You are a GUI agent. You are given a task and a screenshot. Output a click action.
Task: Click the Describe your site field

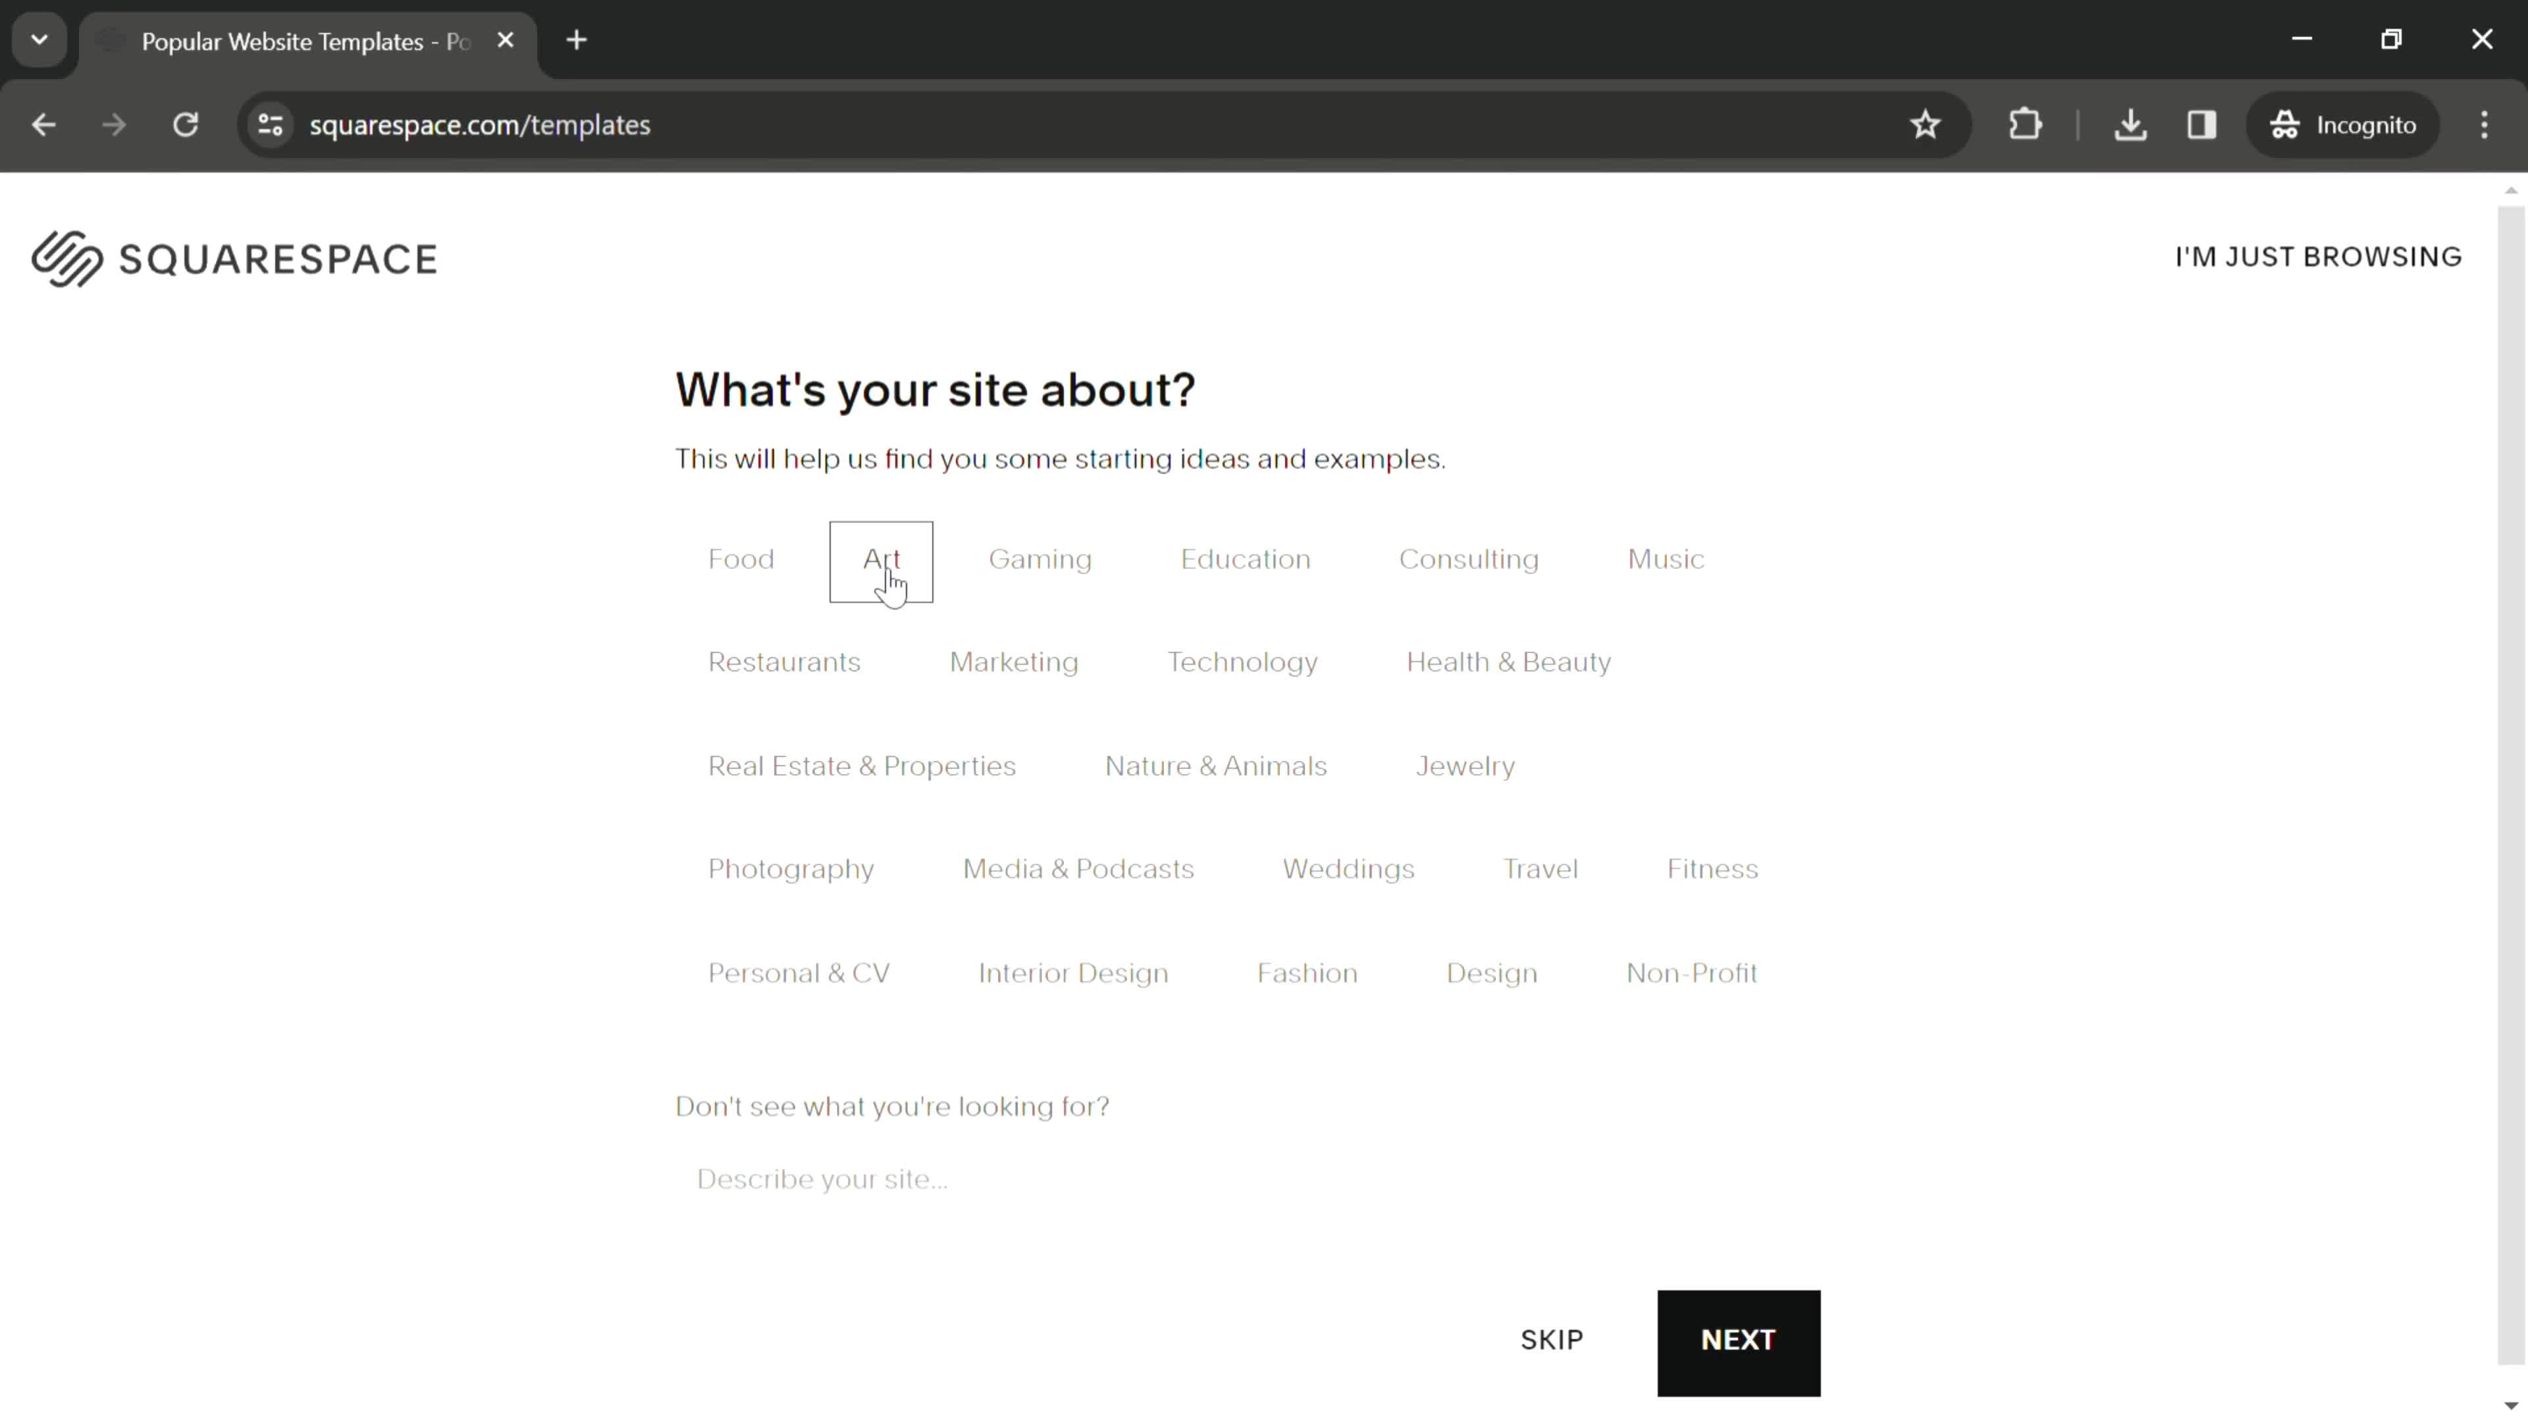pos(1246,1180)
